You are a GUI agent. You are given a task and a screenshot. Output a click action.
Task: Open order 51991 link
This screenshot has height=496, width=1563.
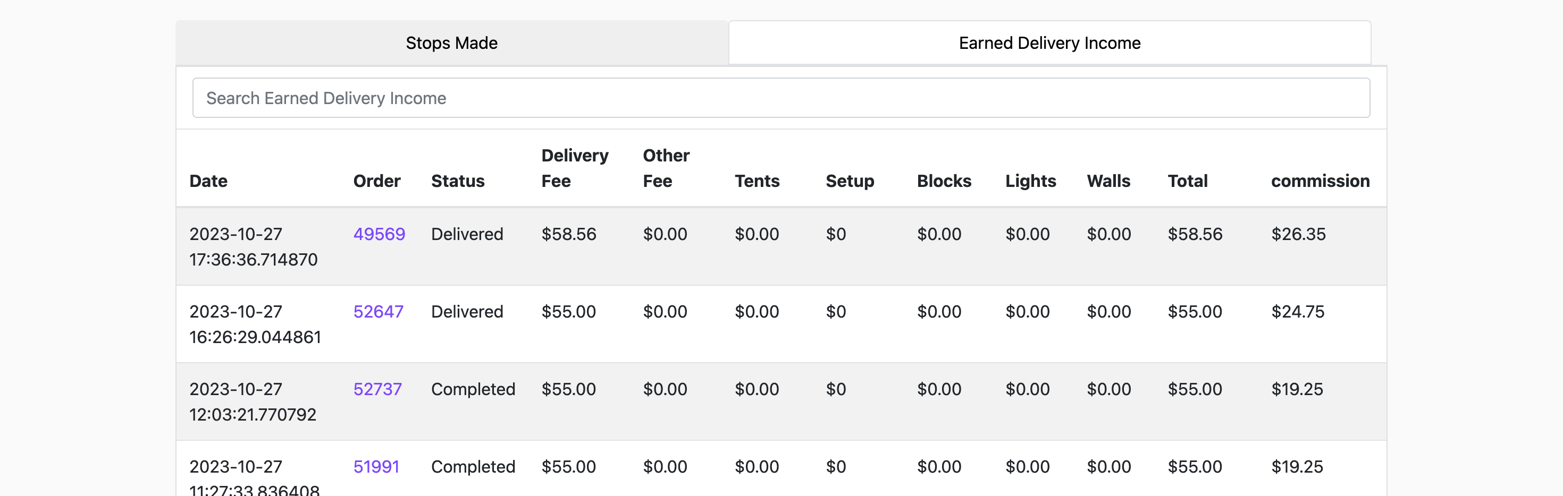pos(376,467)
